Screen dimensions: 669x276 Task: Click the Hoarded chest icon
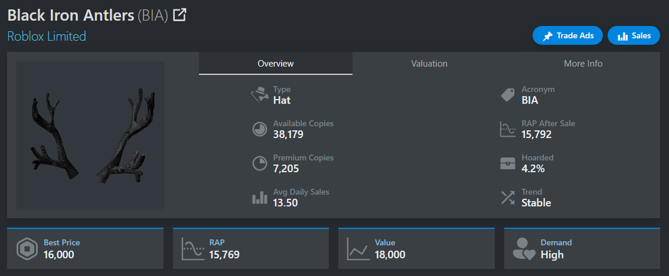tap(508, 163)
